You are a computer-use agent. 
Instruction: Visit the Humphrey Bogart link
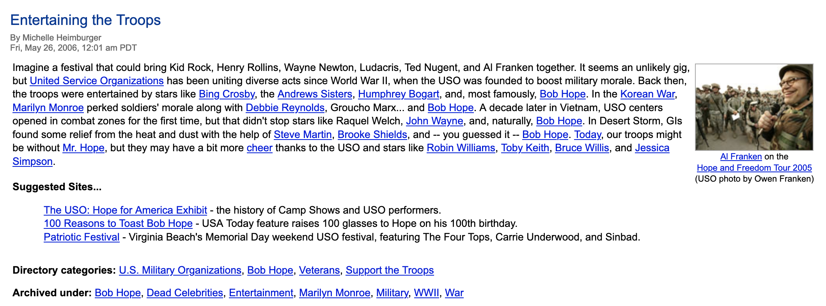[x=399, y=94]
